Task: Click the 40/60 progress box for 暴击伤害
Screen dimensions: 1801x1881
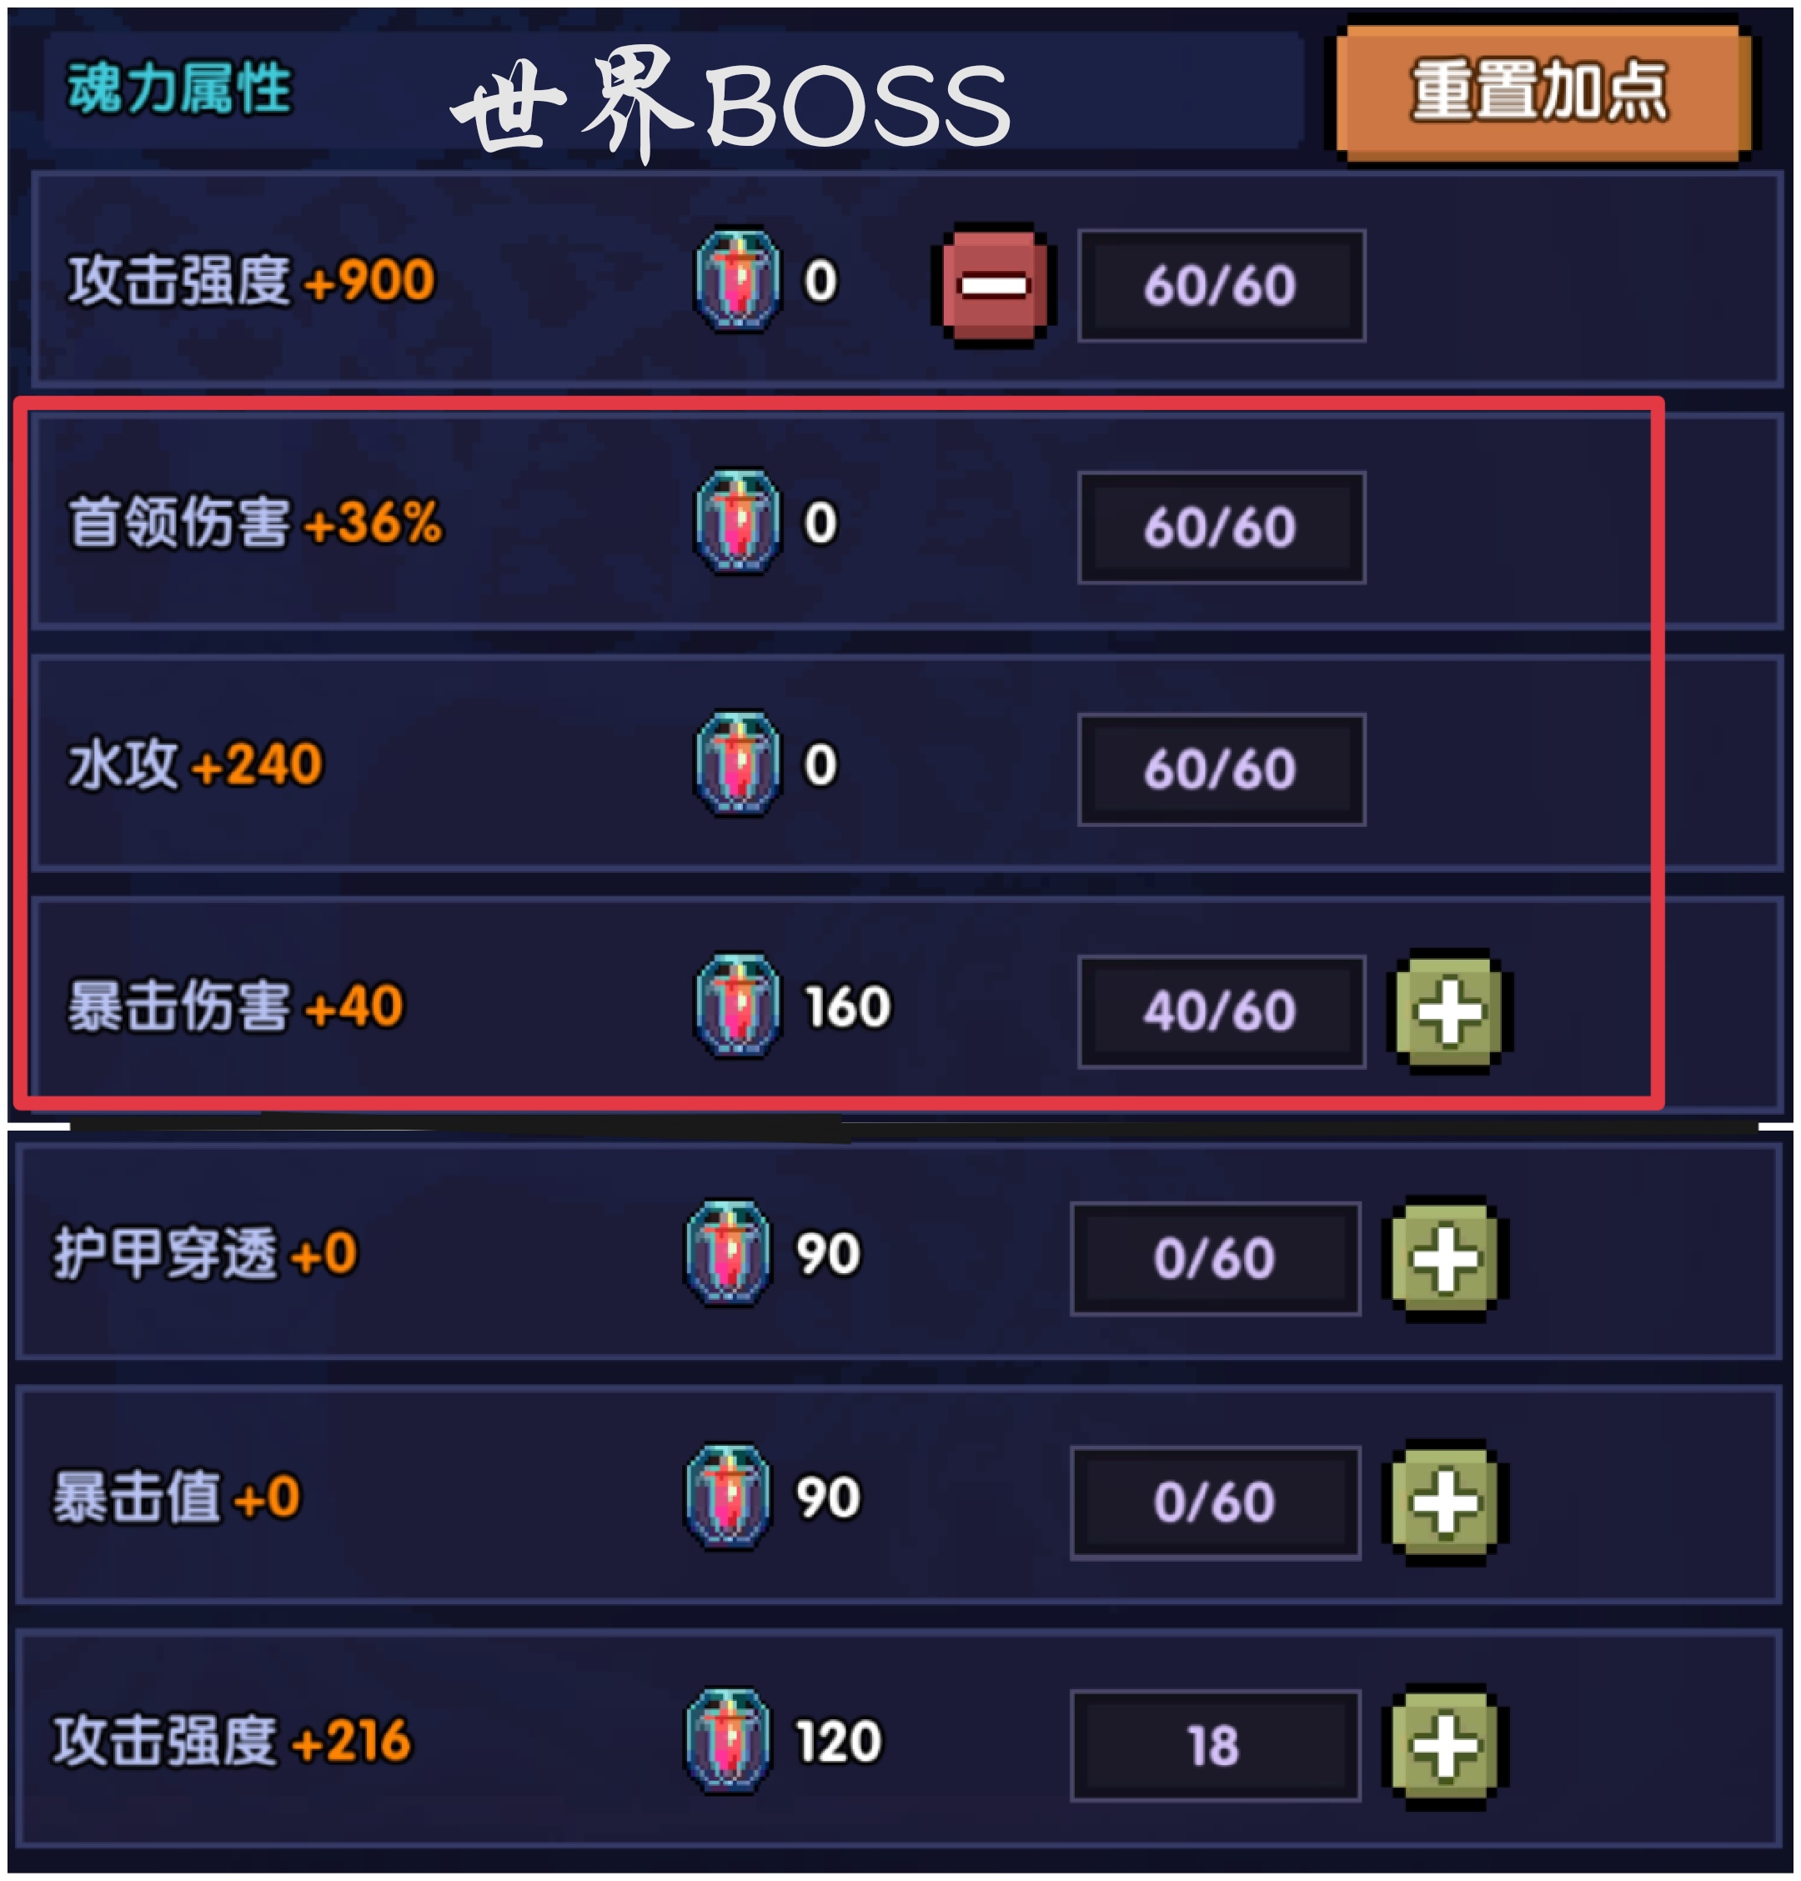Action: pyautogui.click(x=1221, y=1011)
